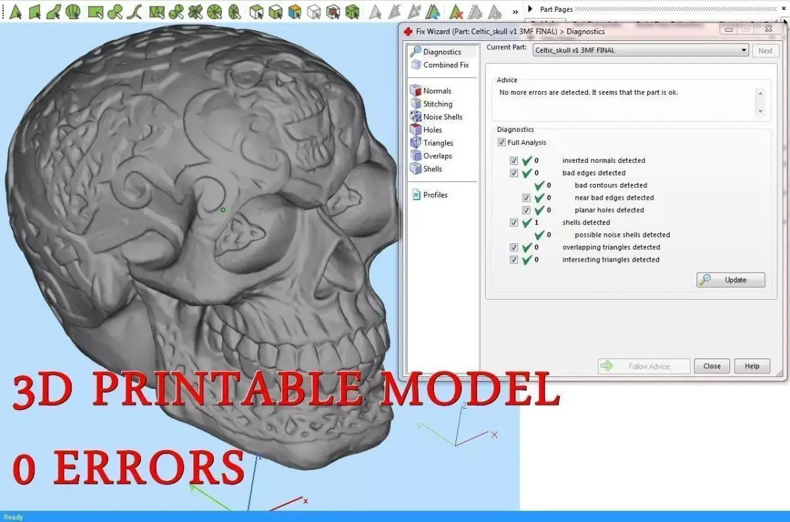
Task: Toggle the Full Analysis checkbox
Action: coord(502,142)
